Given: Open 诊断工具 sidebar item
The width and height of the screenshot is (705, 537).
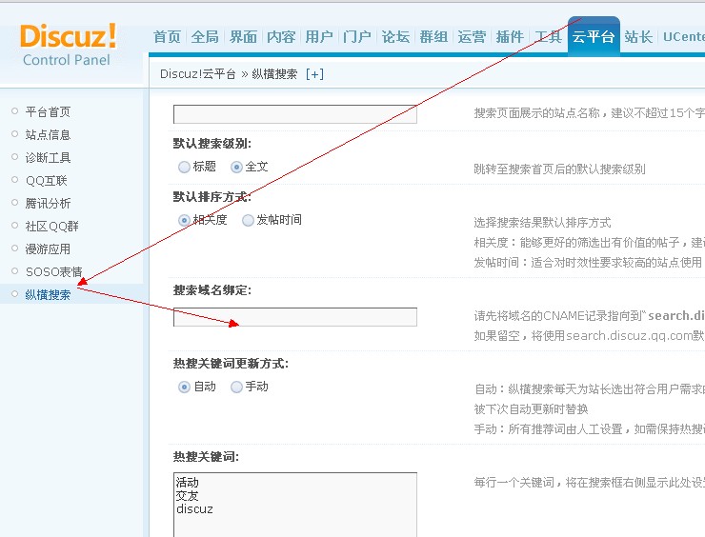Looking at the screenshot, I should point(48,158).
